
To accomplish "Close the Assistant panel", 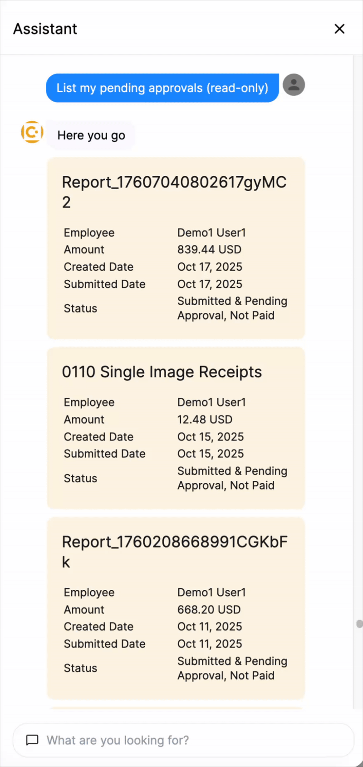I will 339,29.
